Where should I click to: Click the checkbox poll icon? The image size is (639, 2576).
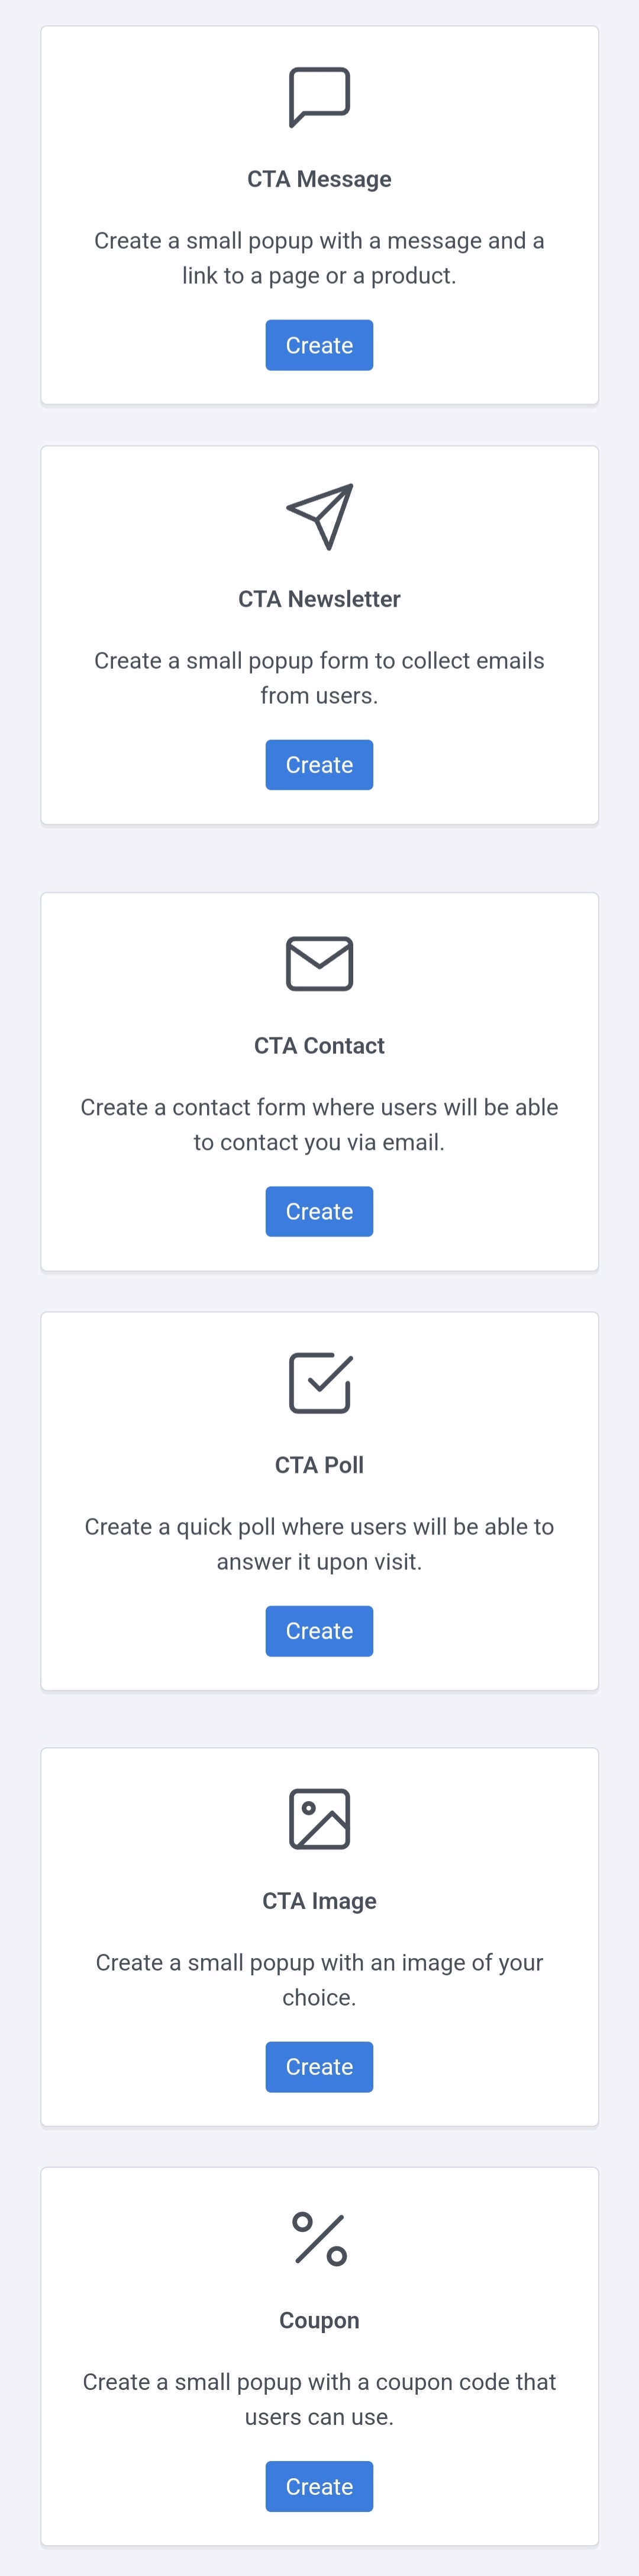click(x=319, y=1383)
